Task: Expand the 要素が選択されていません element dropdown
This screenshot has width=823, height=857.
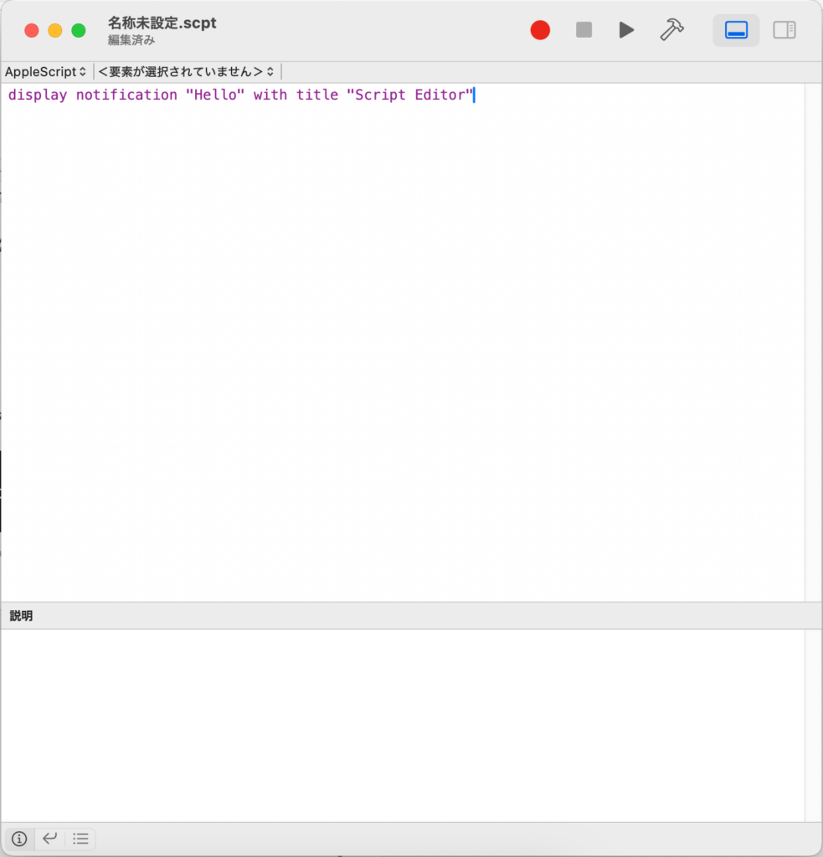Action: [x=186, y=72]
